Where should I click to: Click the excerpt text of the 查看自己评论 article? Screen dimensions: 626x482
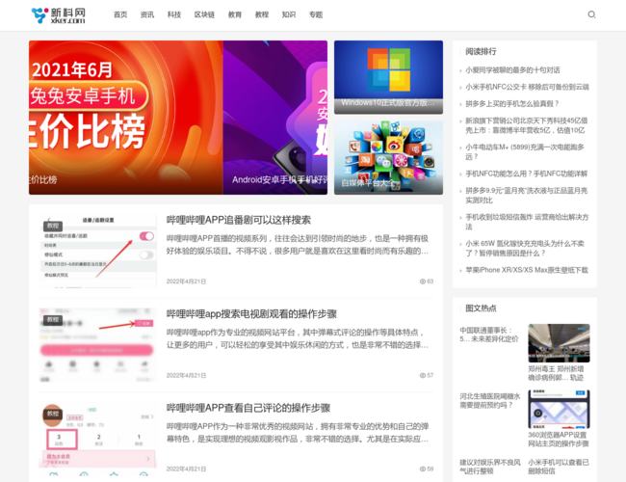pyautogui.click(x=298, y=433)
